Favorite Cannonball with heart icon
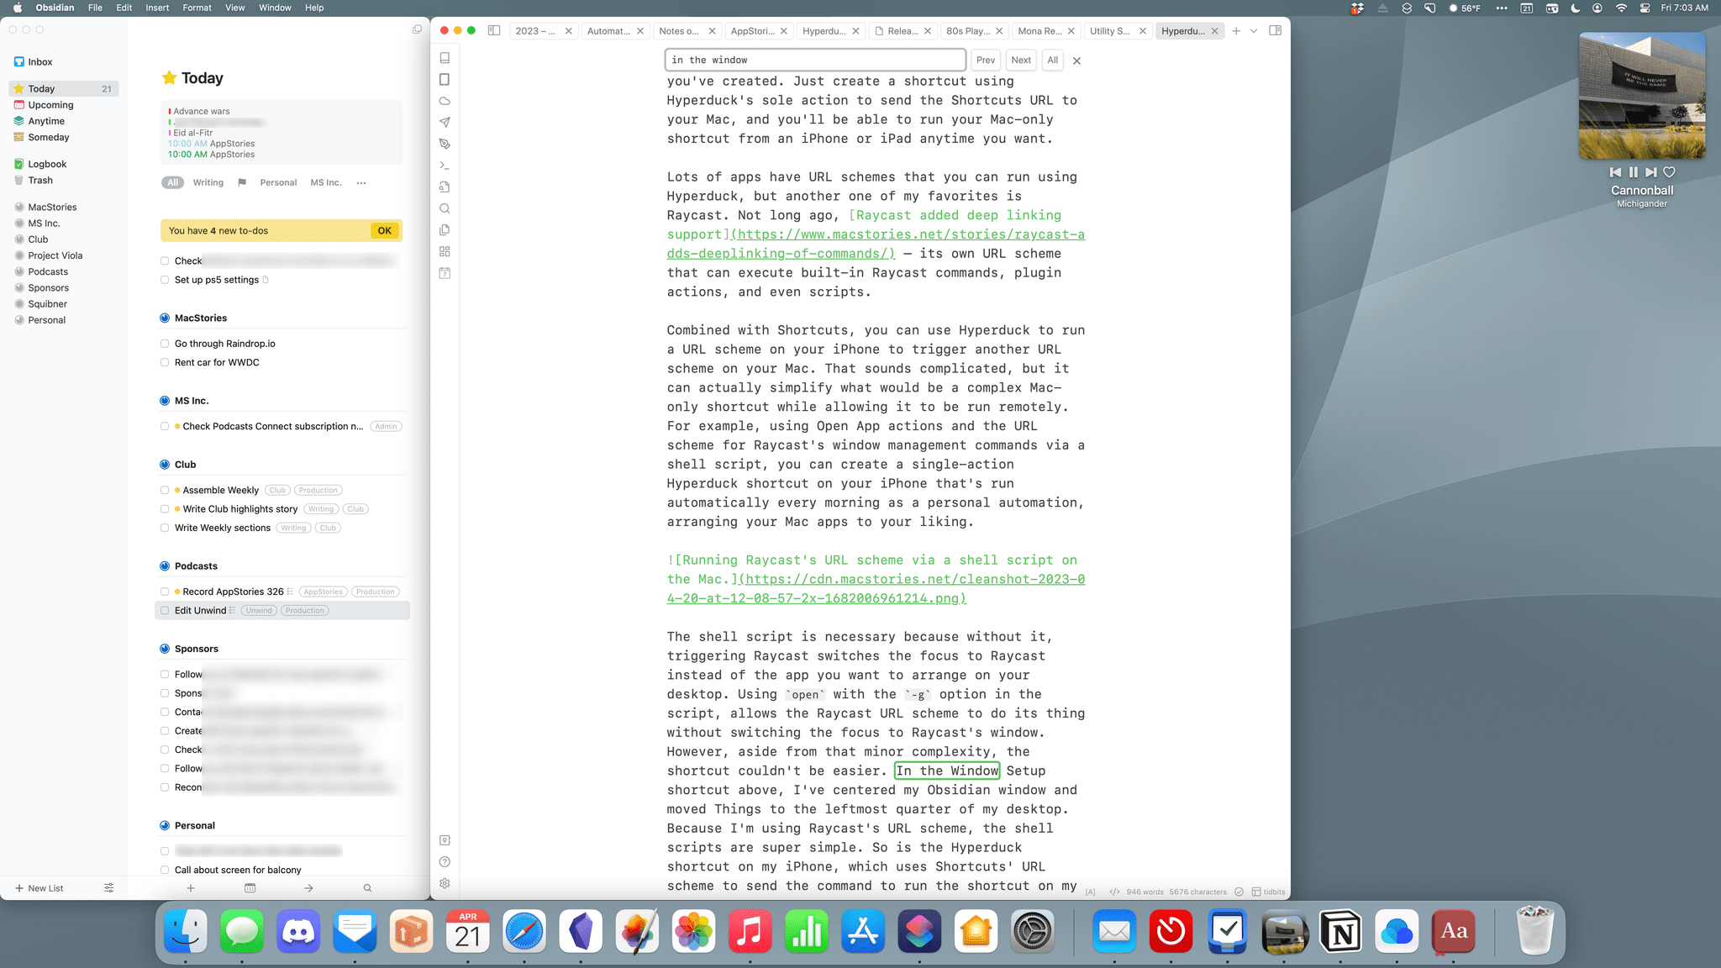 tap(1670, 172)
